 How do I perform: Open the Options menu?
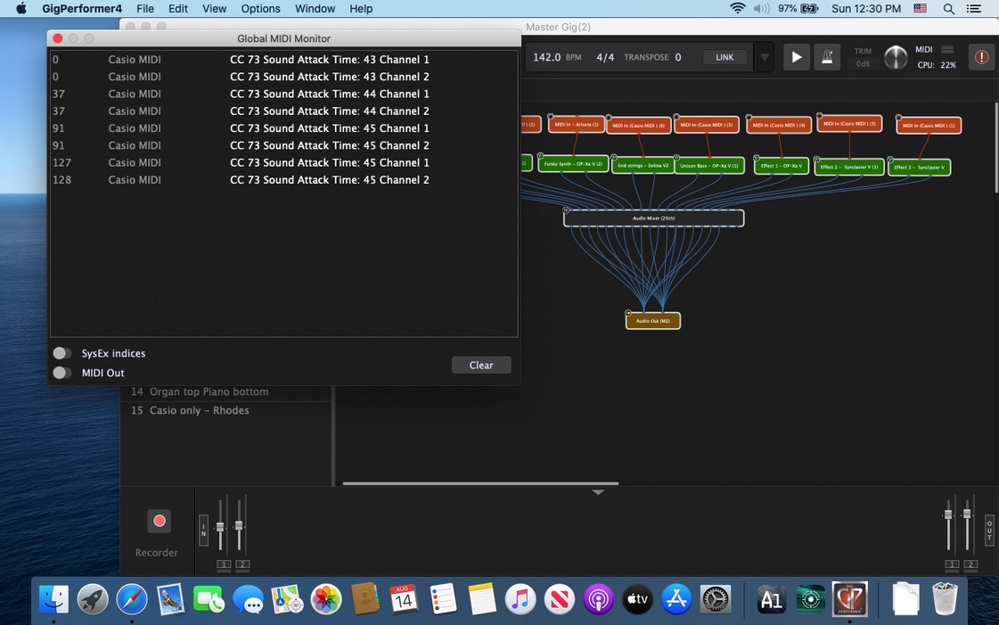pos(260,8)
